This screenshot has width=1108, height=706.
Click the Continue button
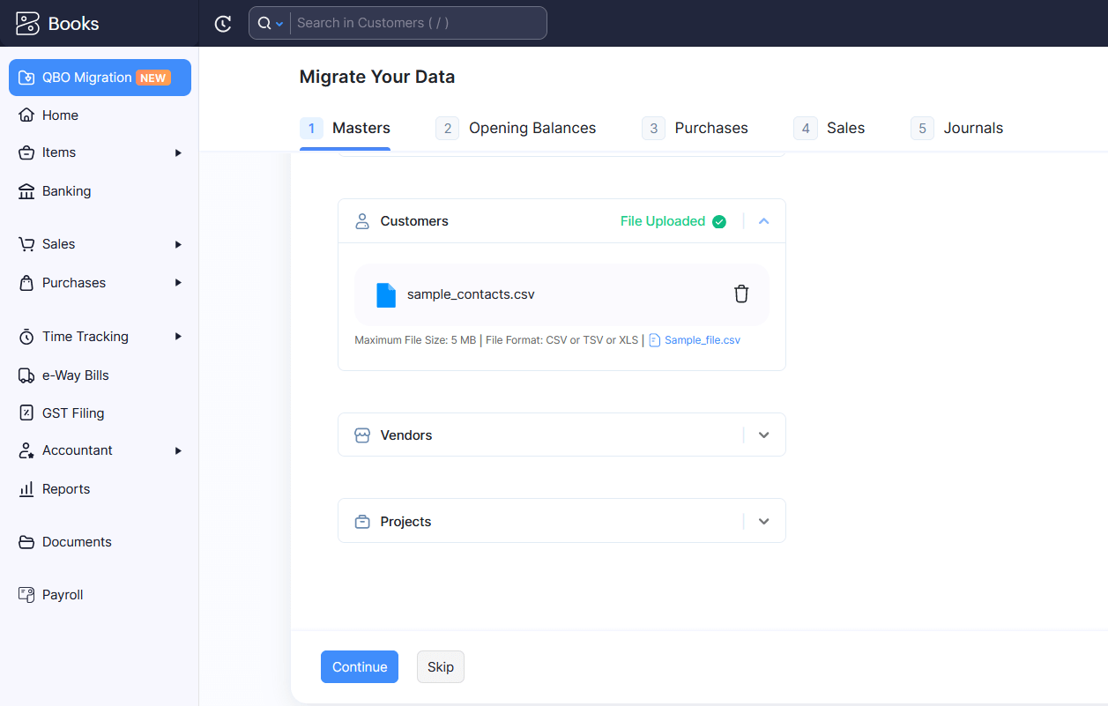tap(359, 667)
